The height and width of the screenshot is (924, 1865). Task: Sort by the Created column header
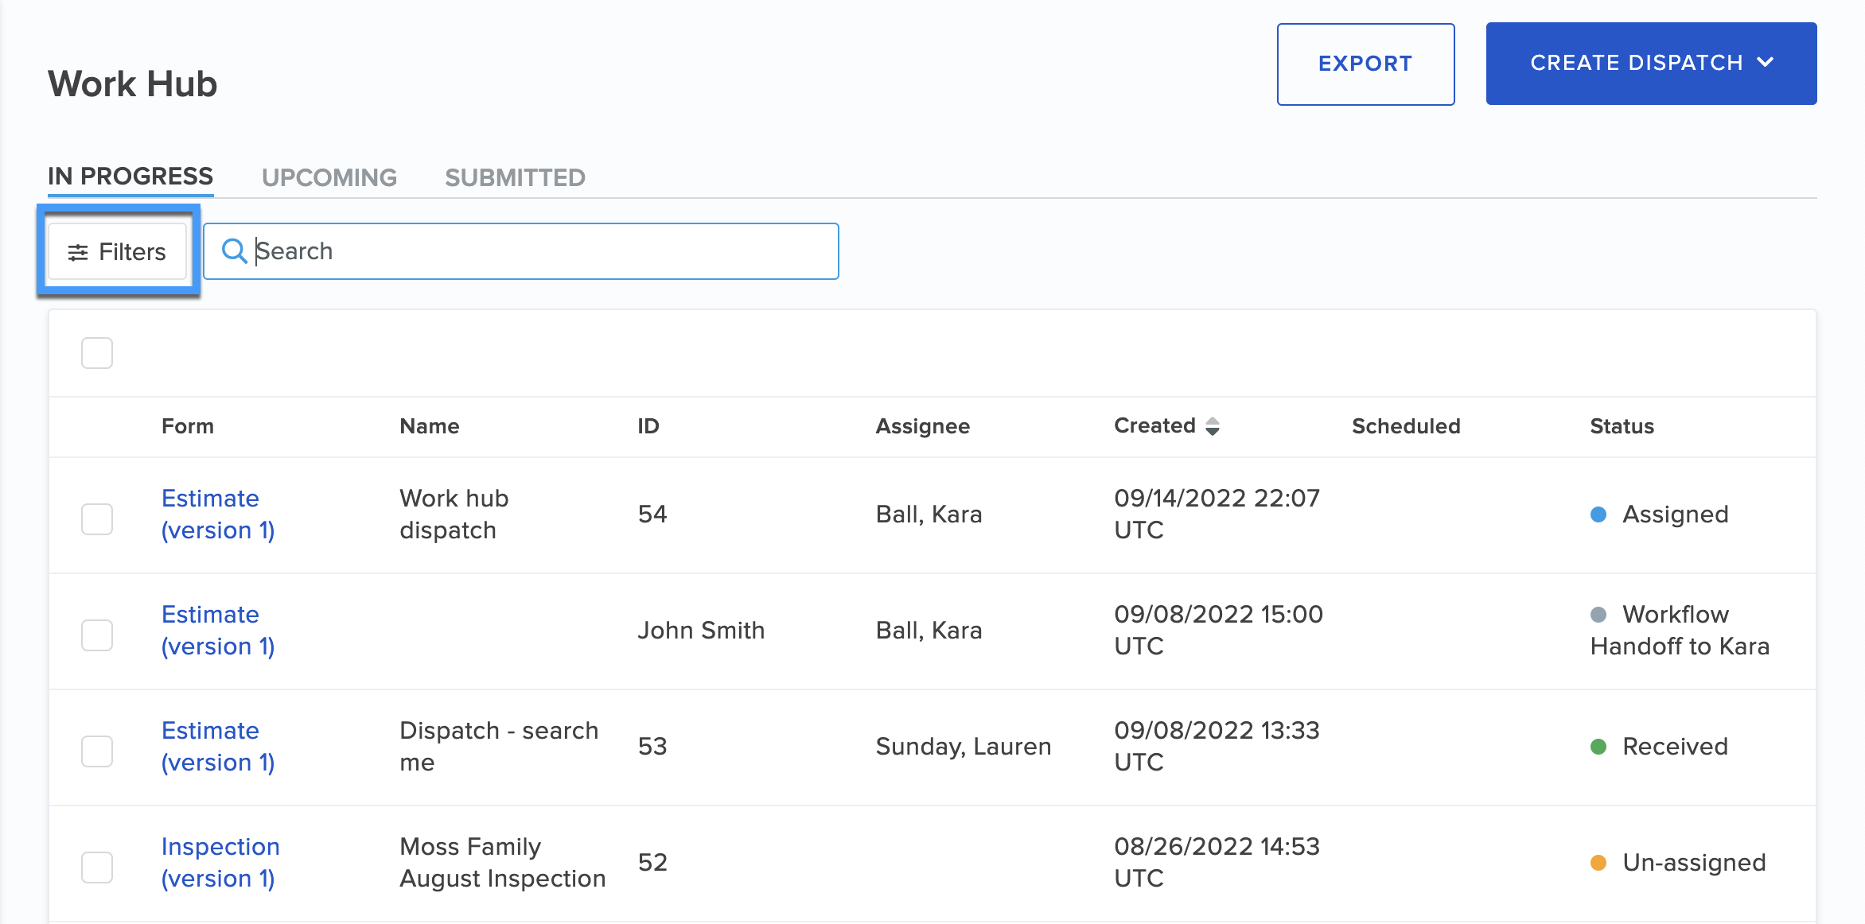coord(1154,426)
